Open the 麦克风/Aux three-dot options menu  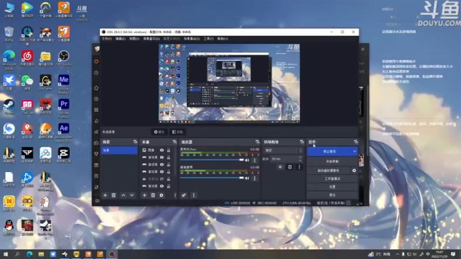pos(255,160)
